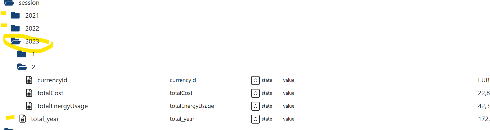The width and height of the screenshot is (490, 130).
Task: Collapse the open folder 2 icon
Action: 22,67
